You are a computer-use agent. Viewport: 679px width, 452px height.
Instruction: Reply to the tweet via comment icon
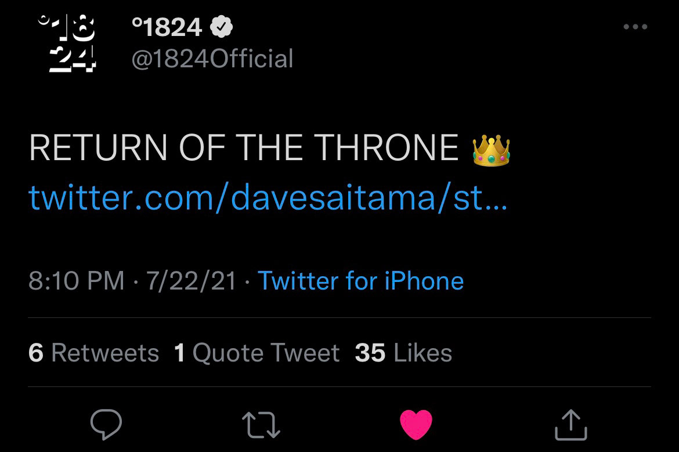106,424
